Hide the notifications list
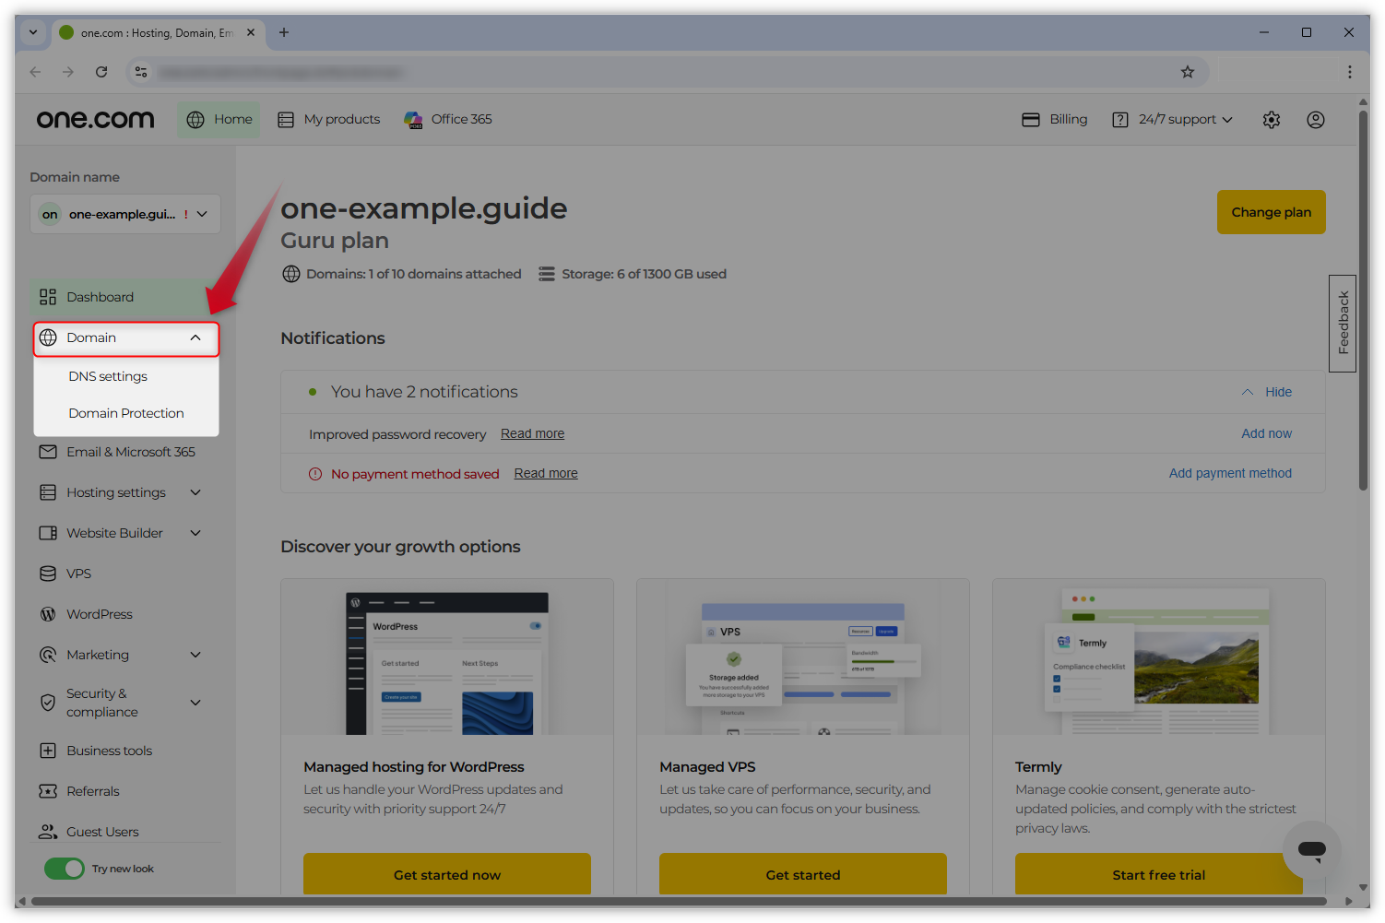This screenshot has height=923, width=1385. (1266, 392)
